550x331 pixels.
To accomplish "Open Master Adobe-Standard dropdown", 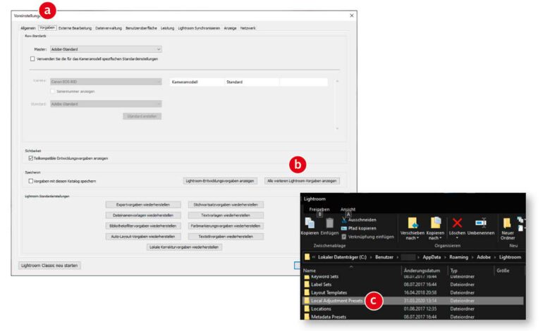I will pyautogui.click(x=106, y=49).
